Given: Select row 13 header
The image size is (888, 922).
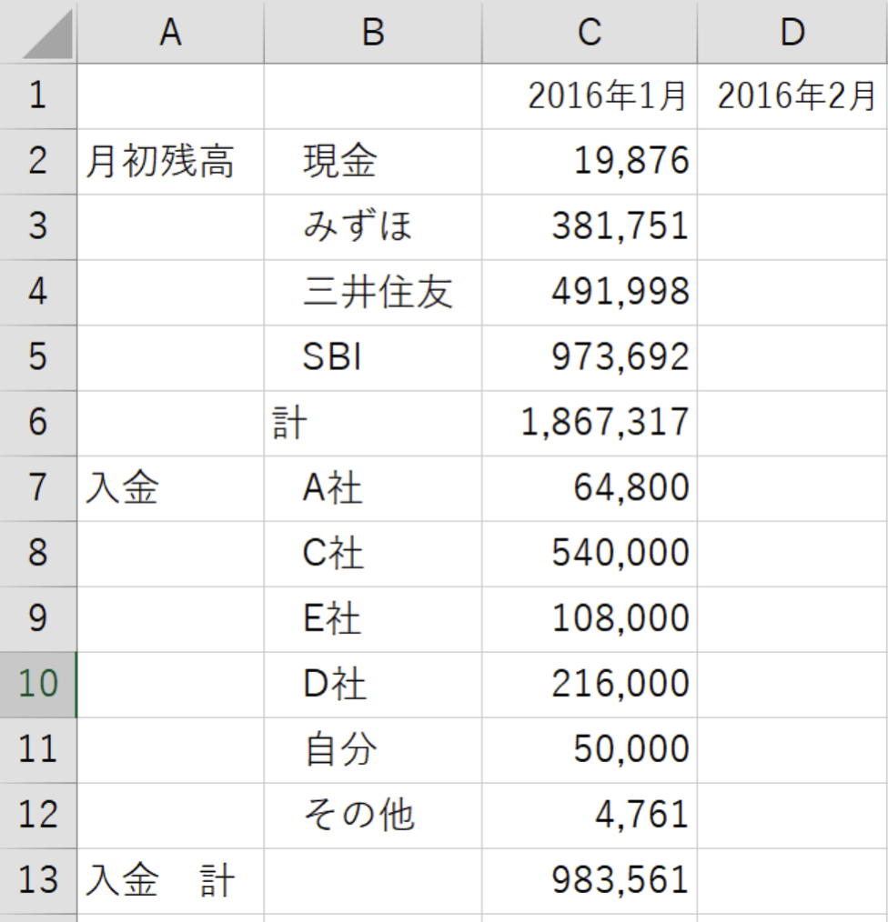Looking at the screenshot, I should pos(38,880).
